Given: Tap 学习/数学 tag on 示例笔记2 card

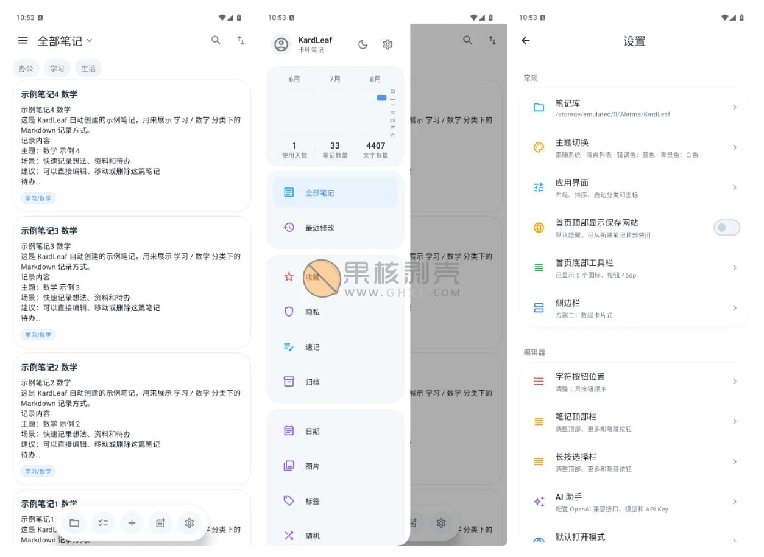Looking at the screenshot, I should (x=38, y=471).
